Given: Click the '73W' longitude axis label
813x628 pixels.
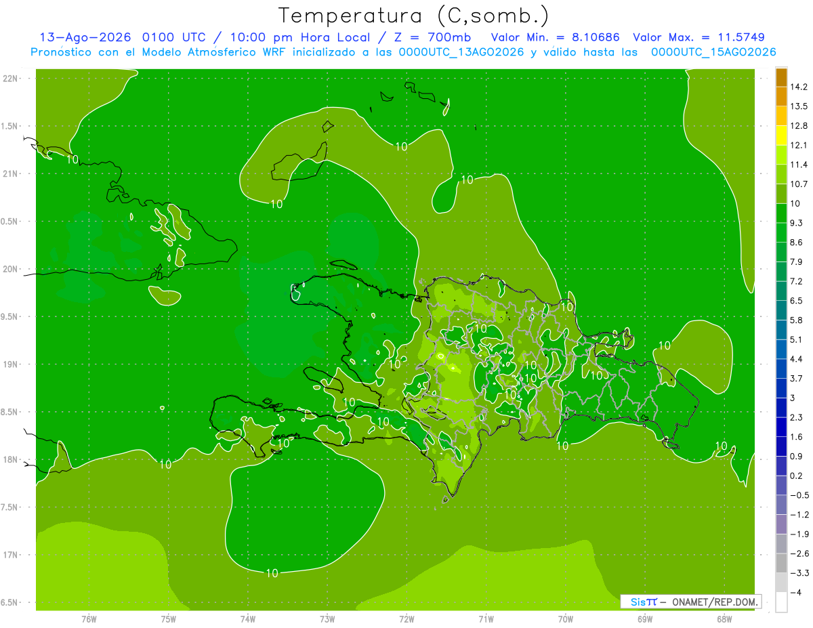Looking at the screenshot, I should pos(327,619).
